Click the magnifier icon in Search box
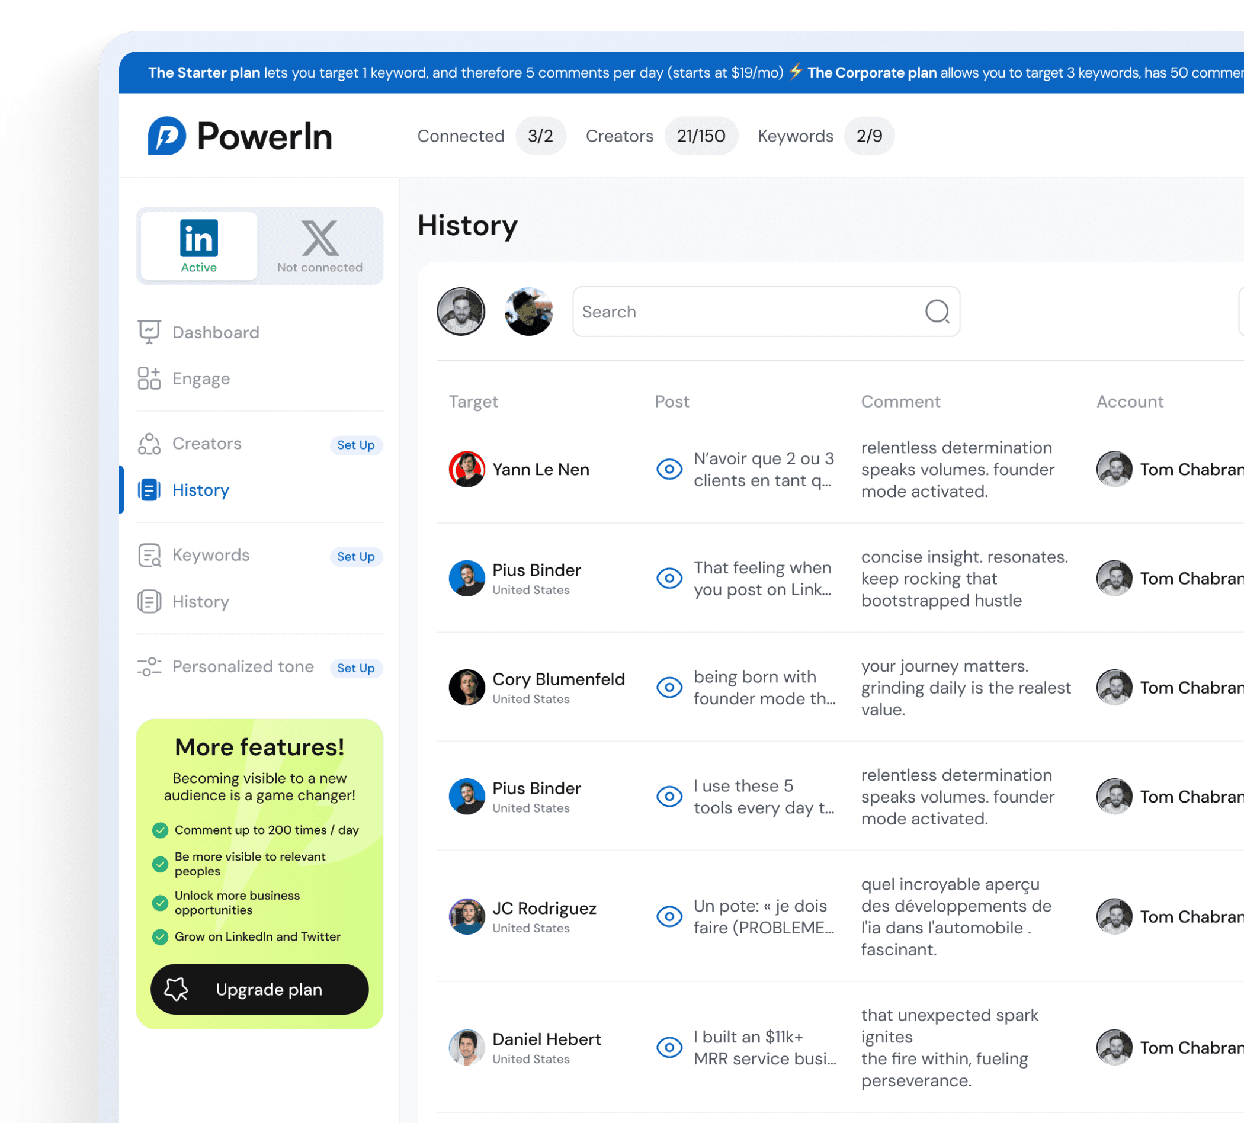The height and width of the screenshot is (1123, 1244). tap(937, 312)
